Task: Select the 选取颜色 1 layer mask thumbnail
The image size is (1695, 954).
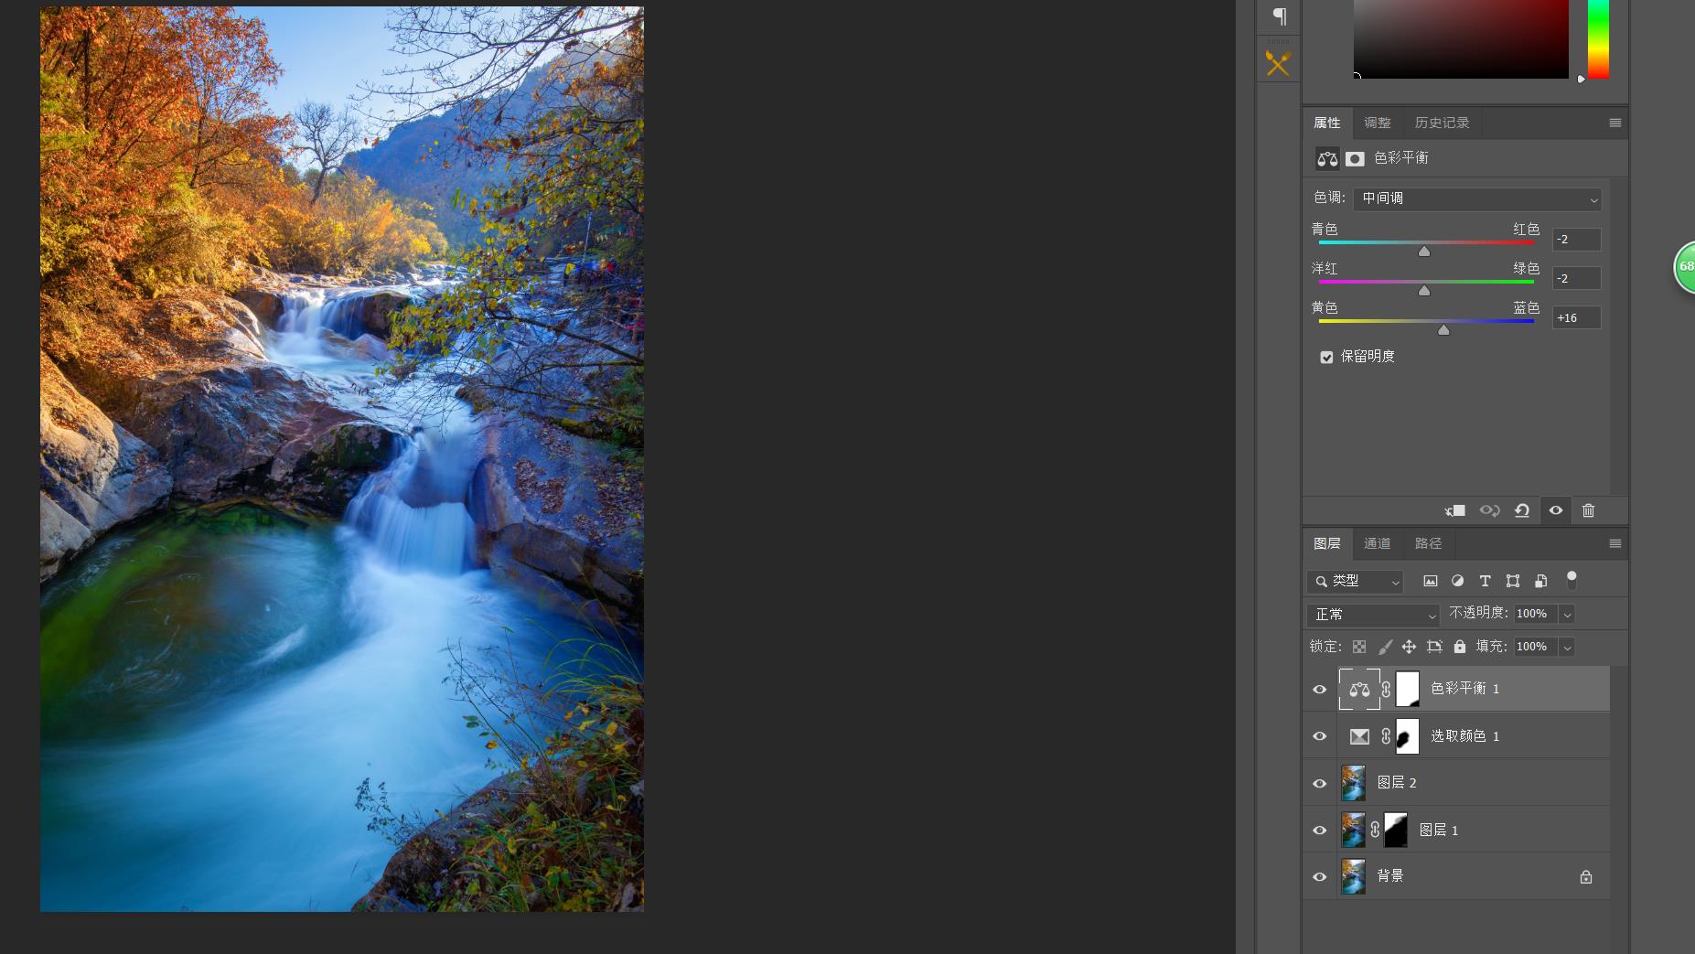Action: [x=1408, y=736]
